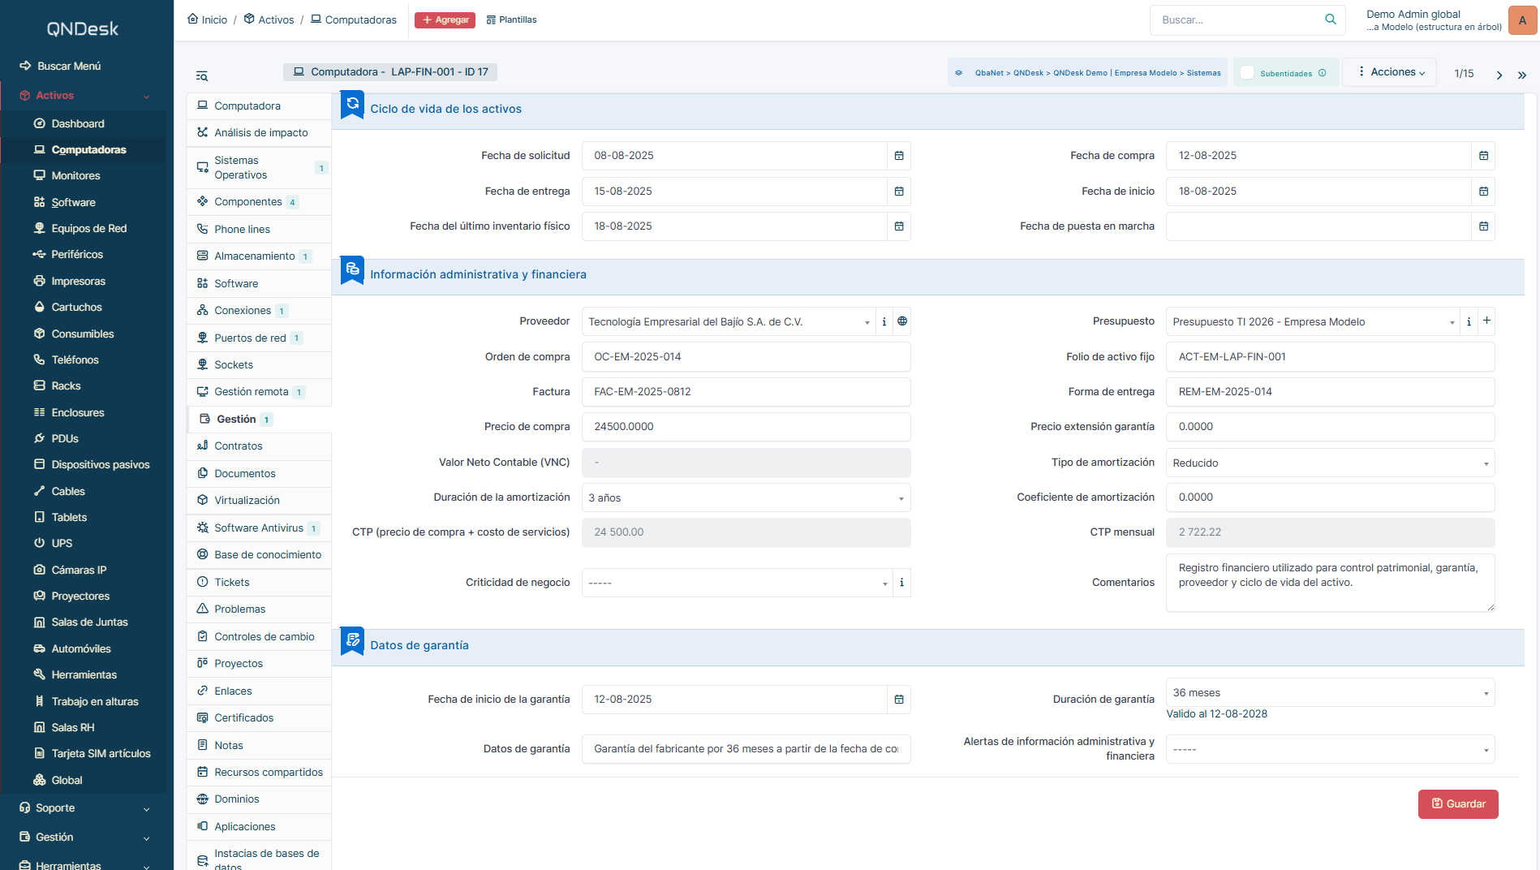Expand the Soporte sidebar section
Viewport: 1540px width, 870px height.
point(85,808)
